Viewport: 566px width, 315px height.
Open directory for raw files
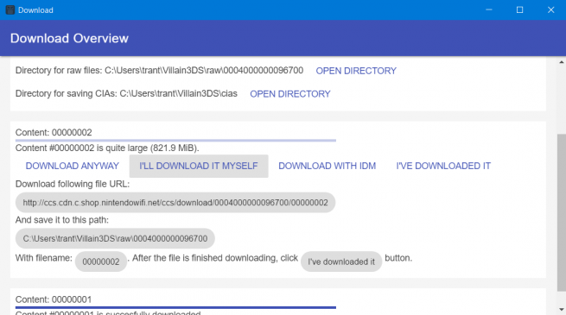click(356, 71)
